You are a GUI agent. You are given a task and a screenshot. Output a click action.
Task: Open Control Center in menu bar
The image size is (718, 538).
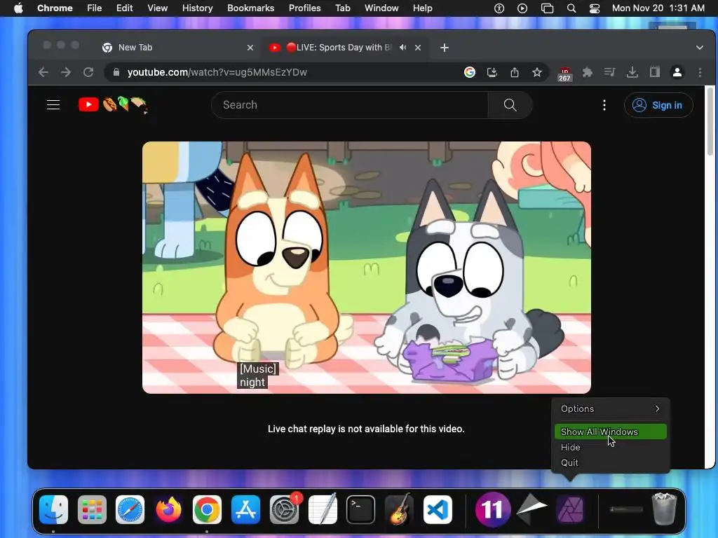click(595, 8)
